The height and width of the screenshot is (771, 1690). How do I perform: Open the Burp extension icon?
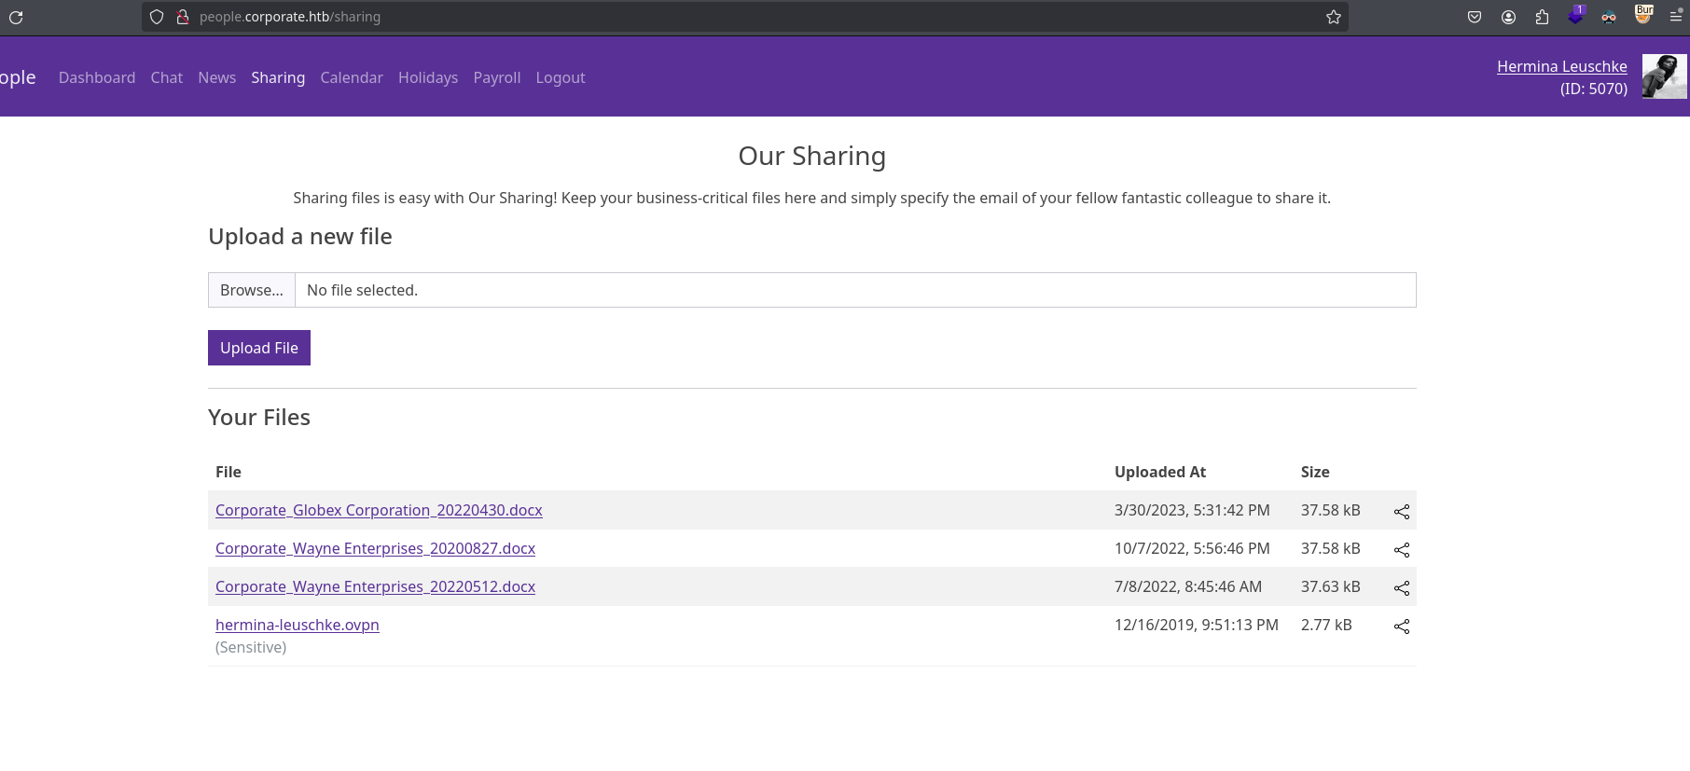coord(1643,14)
